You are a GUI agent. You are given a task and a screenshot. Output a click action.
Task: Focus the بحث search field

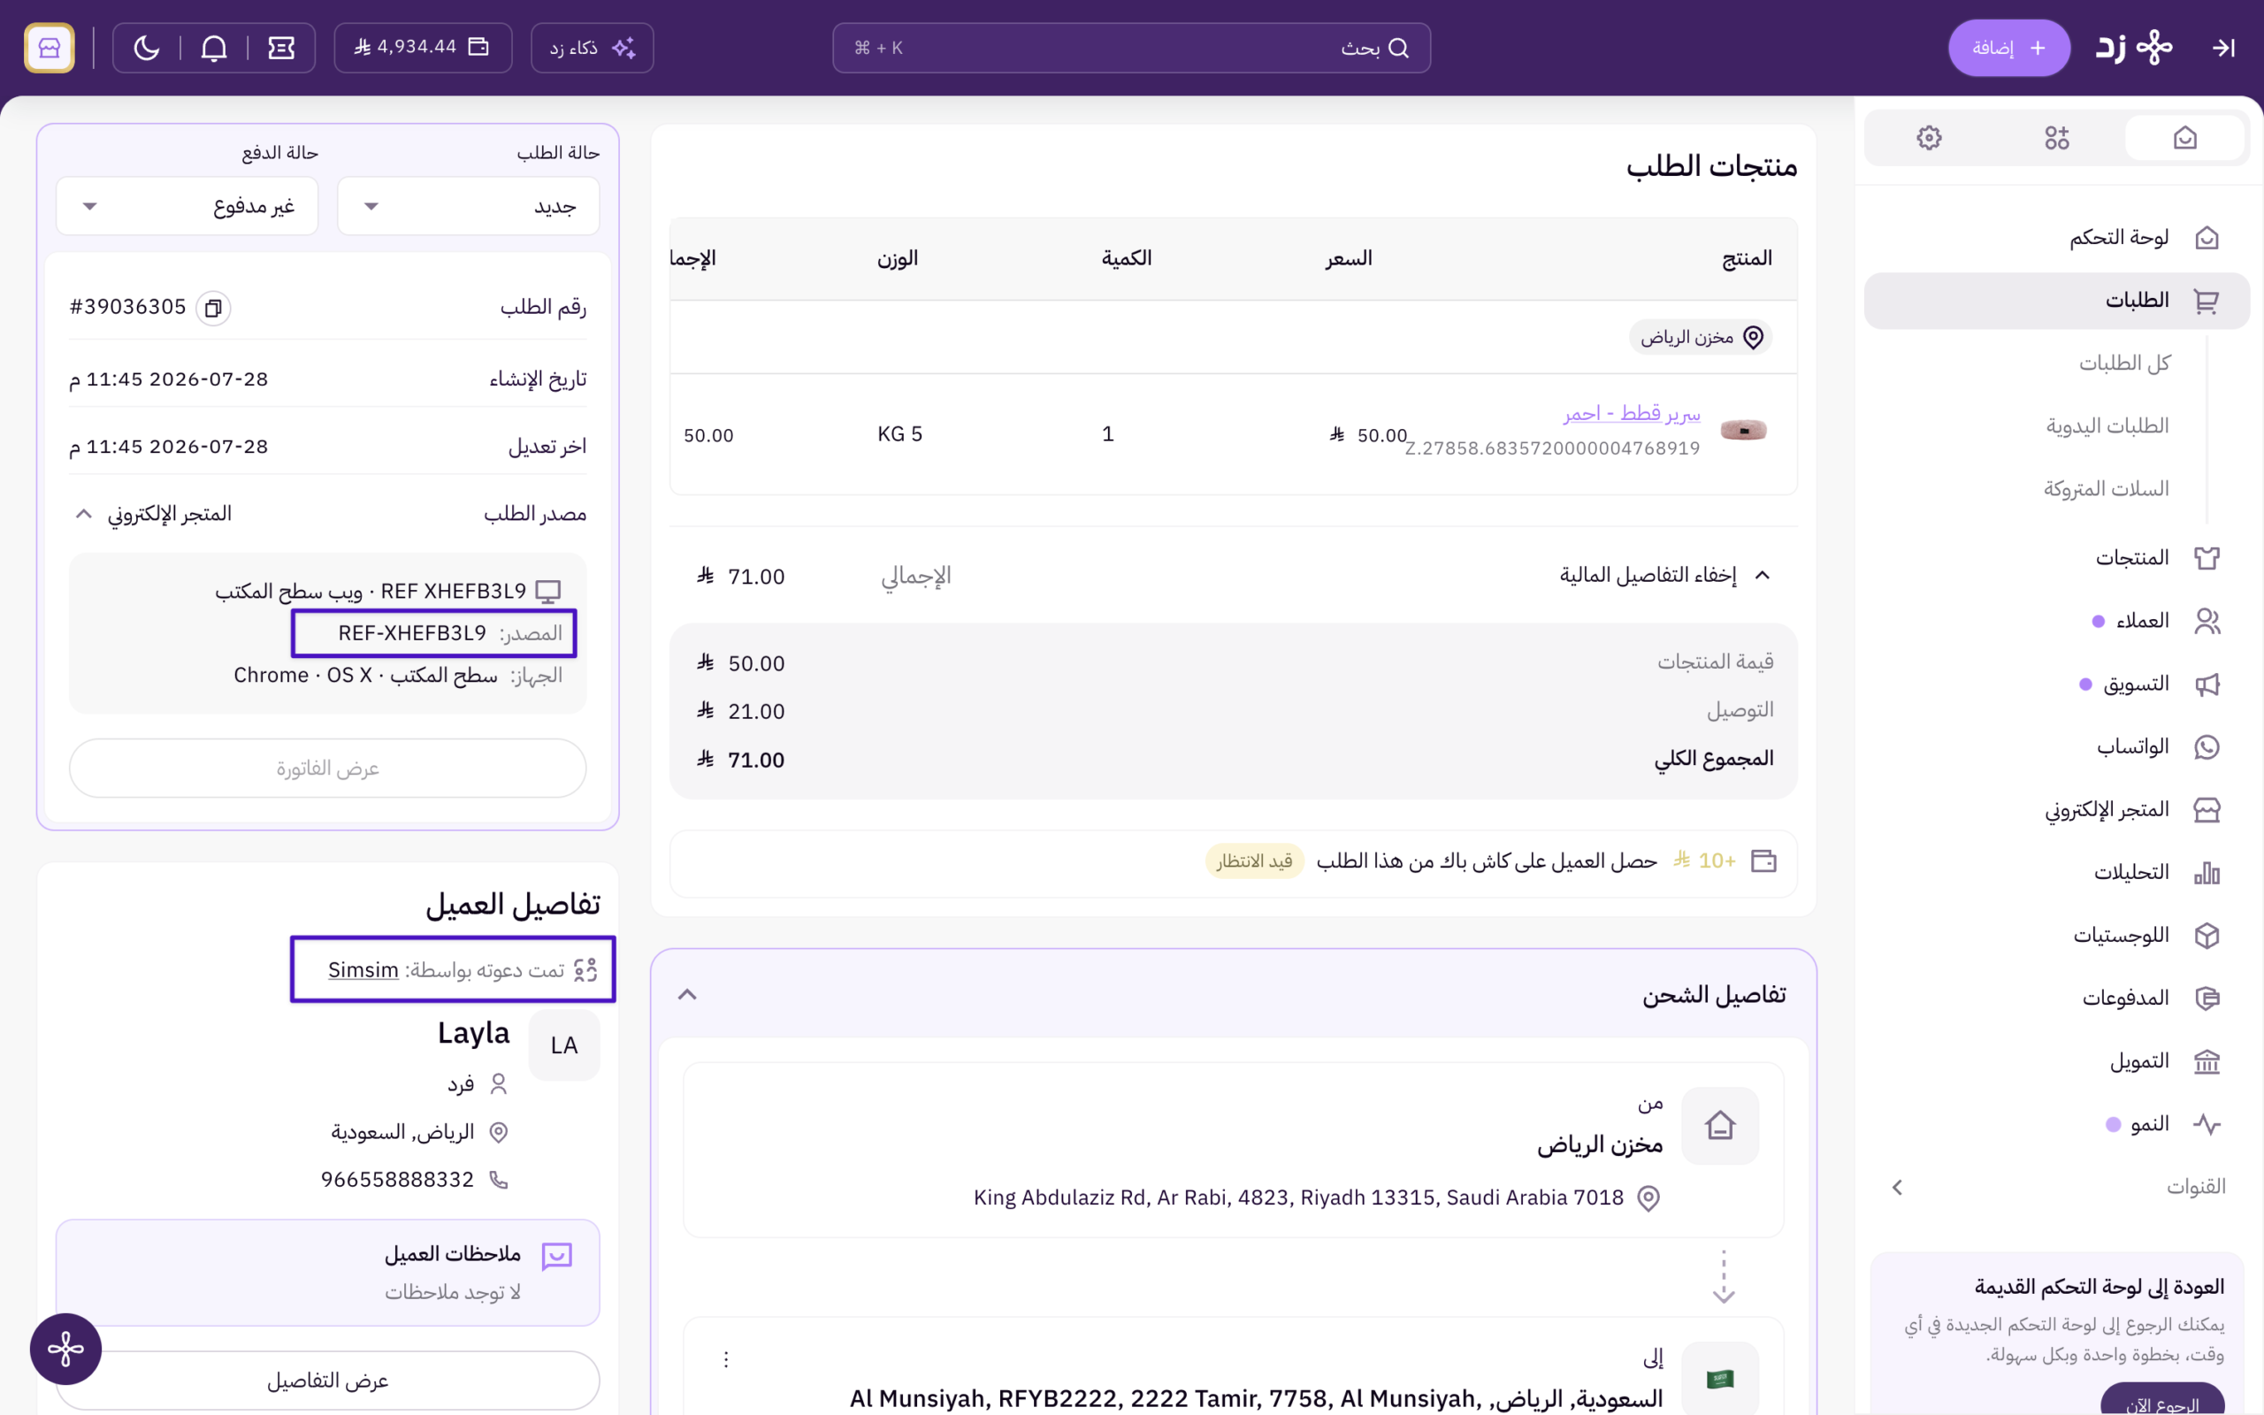click(1131, 48)
